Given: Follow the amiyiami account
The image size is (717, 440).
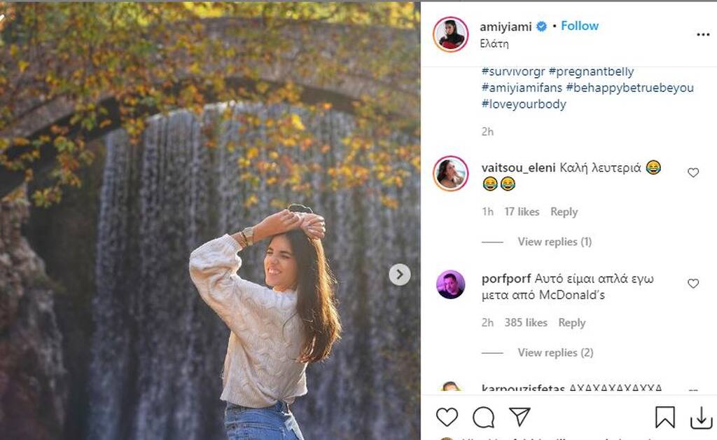Looking at the screenshot, I should 580,26.
